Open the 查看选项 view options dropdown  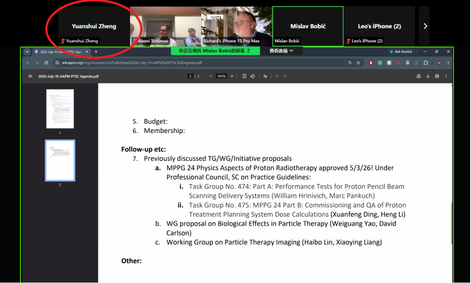pyautogui.click(x=281, y=51)
